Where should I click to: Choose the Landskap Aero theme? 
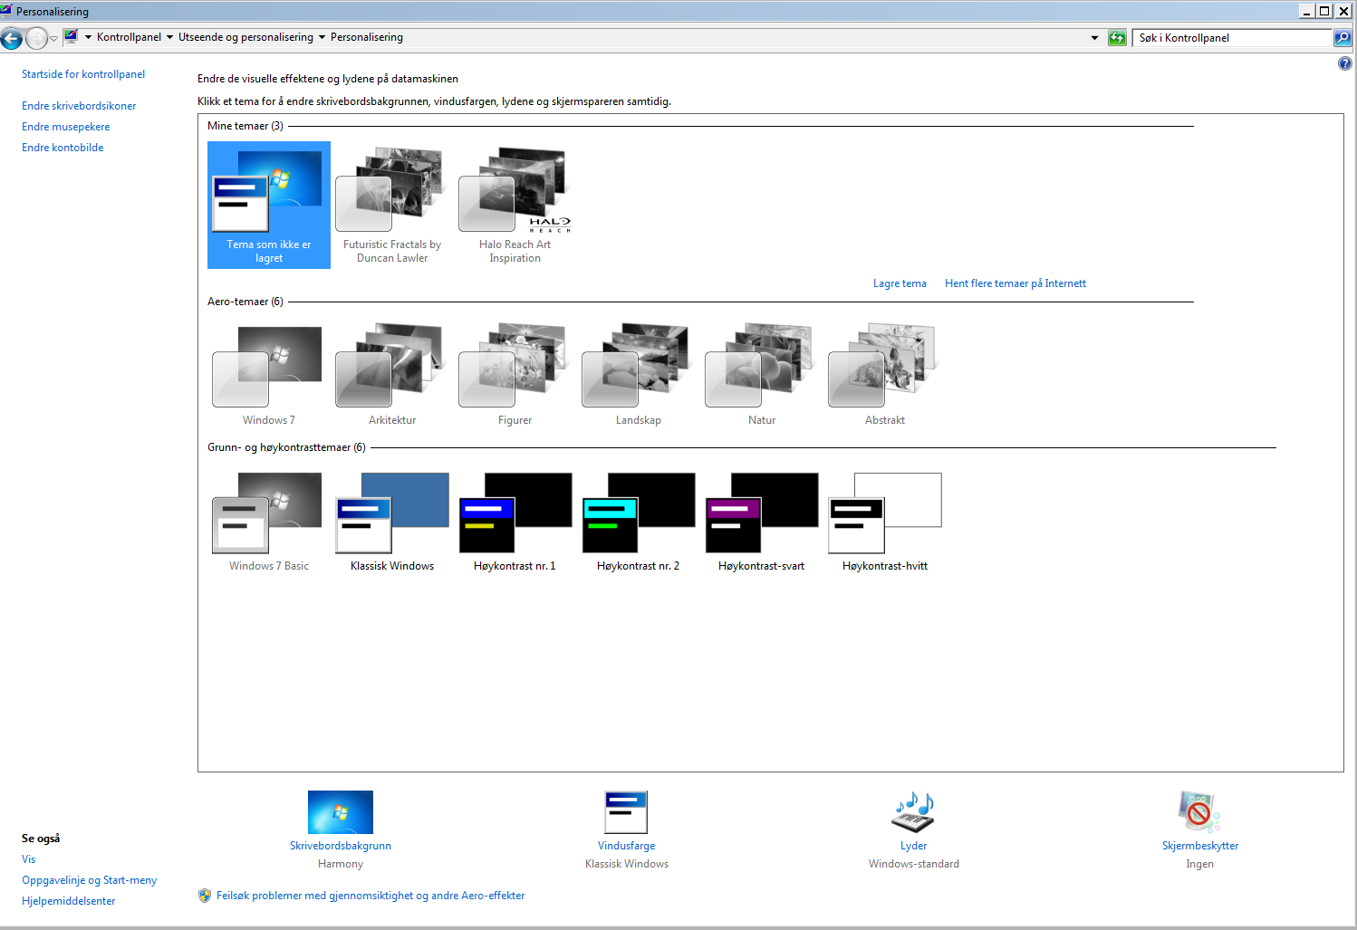point(639,374)
